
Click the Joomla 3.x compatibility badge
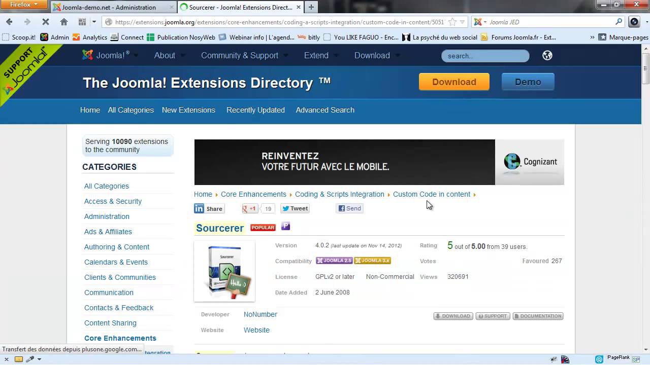point(372,261)
